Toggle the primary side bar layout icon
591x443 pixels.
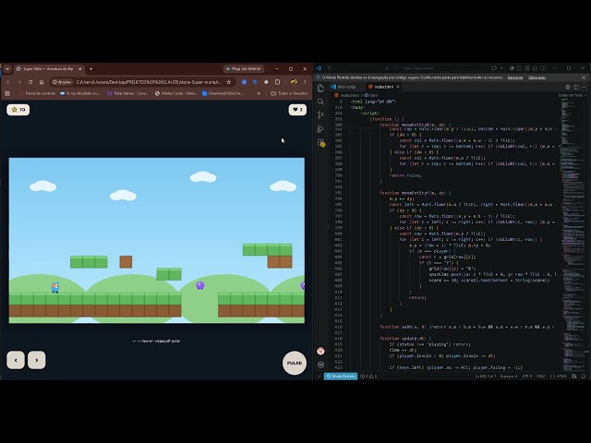(519, 68)
